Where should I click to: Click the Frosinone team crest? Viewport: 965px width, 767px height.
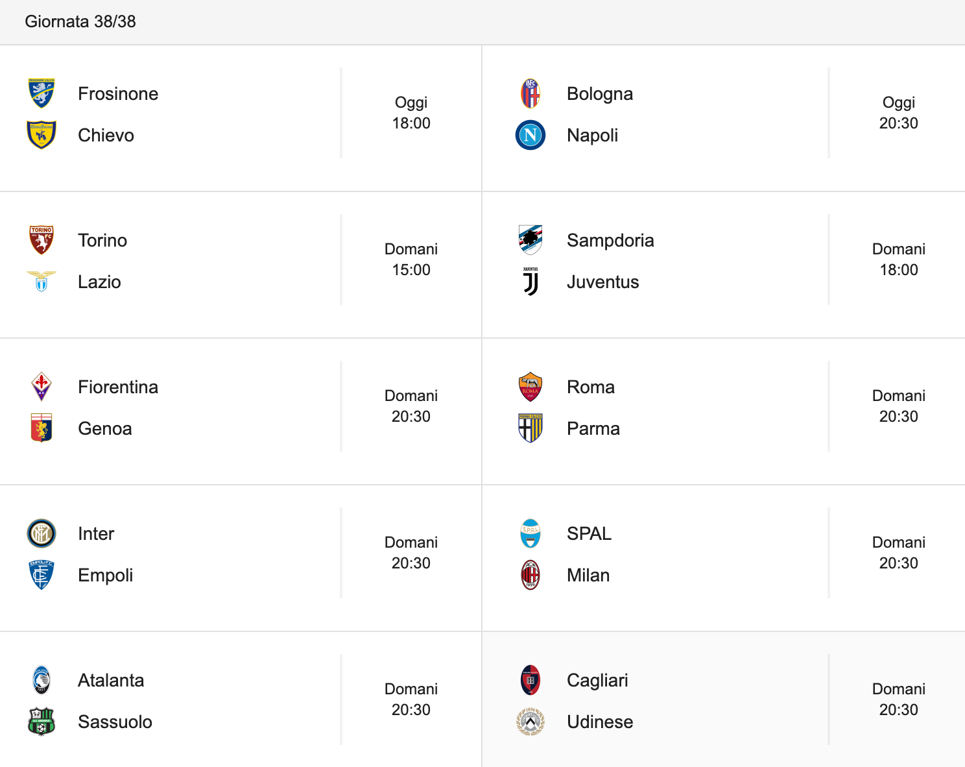coord(42,93)
